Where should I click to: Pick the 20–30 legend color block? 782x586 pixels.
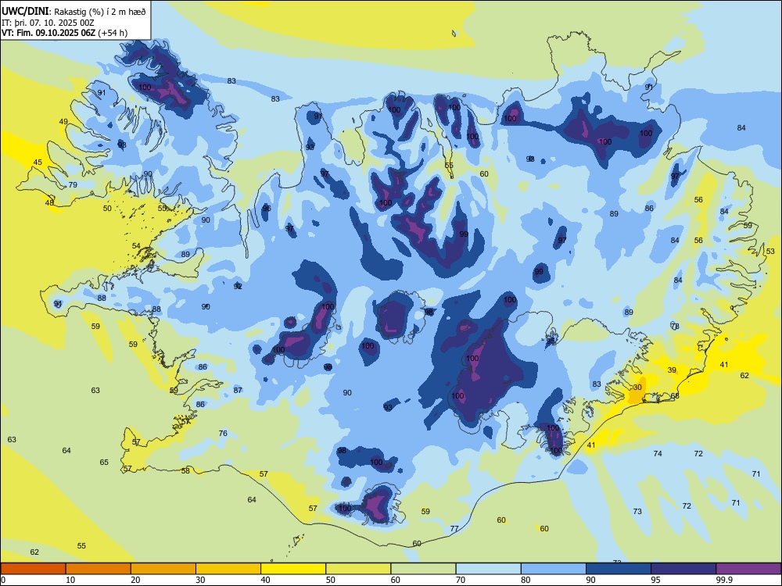coord(163,569)
